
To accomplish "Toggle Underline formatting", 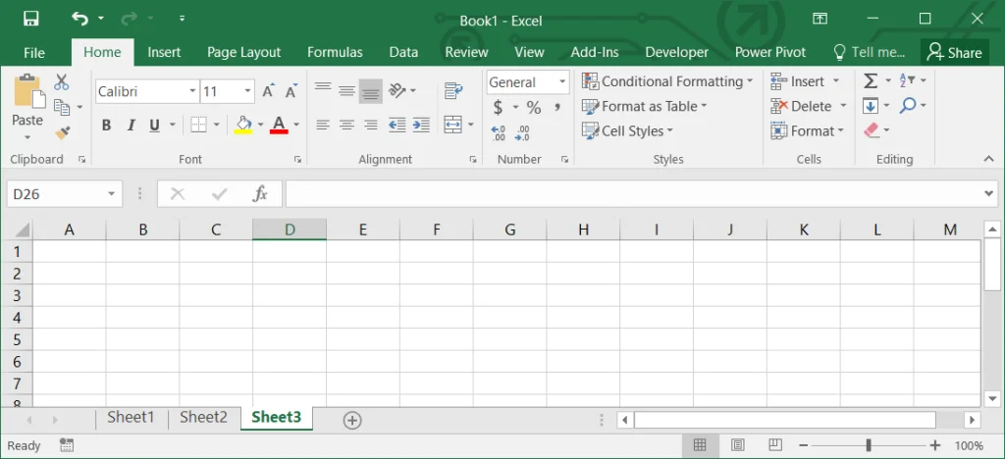I will [x=154, y=125].
